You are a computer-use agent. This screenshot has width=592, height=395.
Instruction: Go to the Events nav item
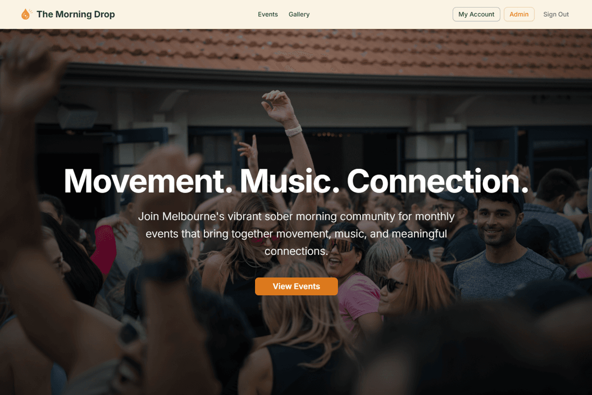(268, 14)
